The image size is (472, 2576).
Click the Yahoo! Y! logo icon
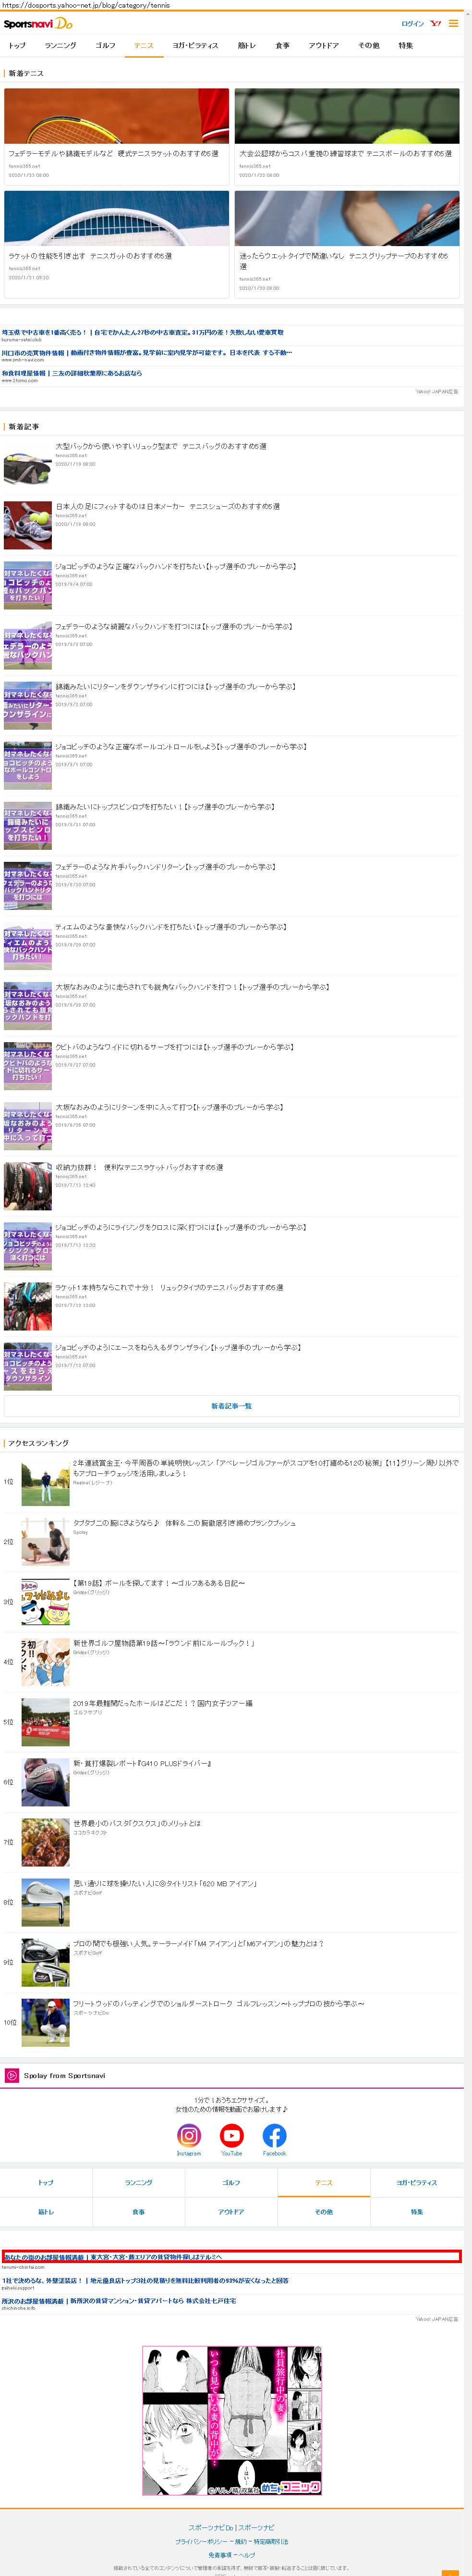point(435,23)
